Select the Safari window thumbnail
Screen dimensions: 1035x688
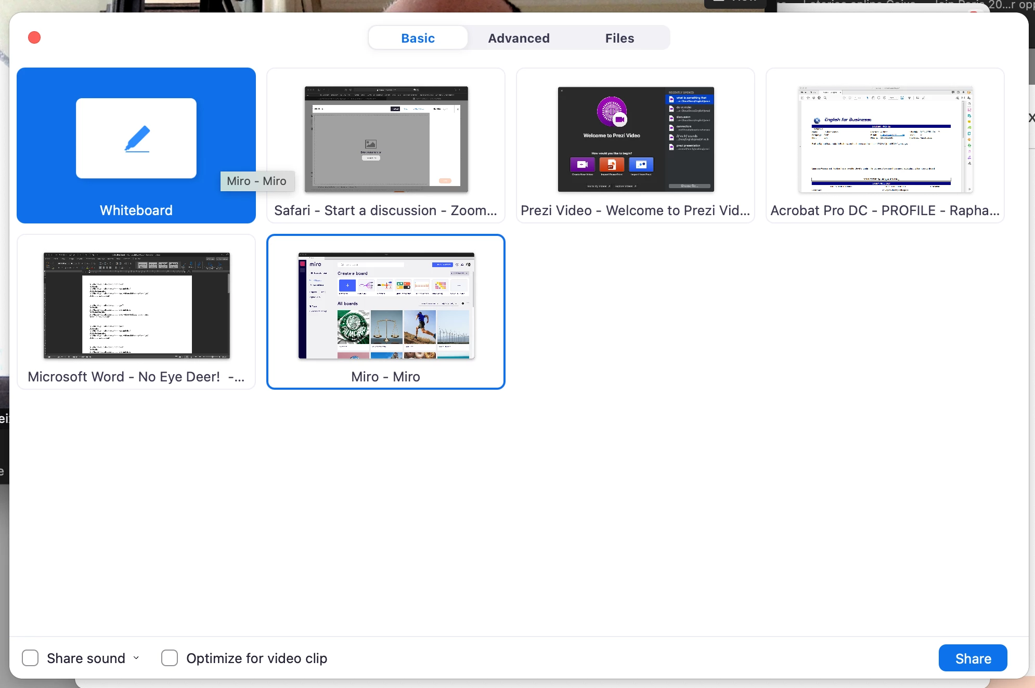pyautogui.click(x=386, y=139)
